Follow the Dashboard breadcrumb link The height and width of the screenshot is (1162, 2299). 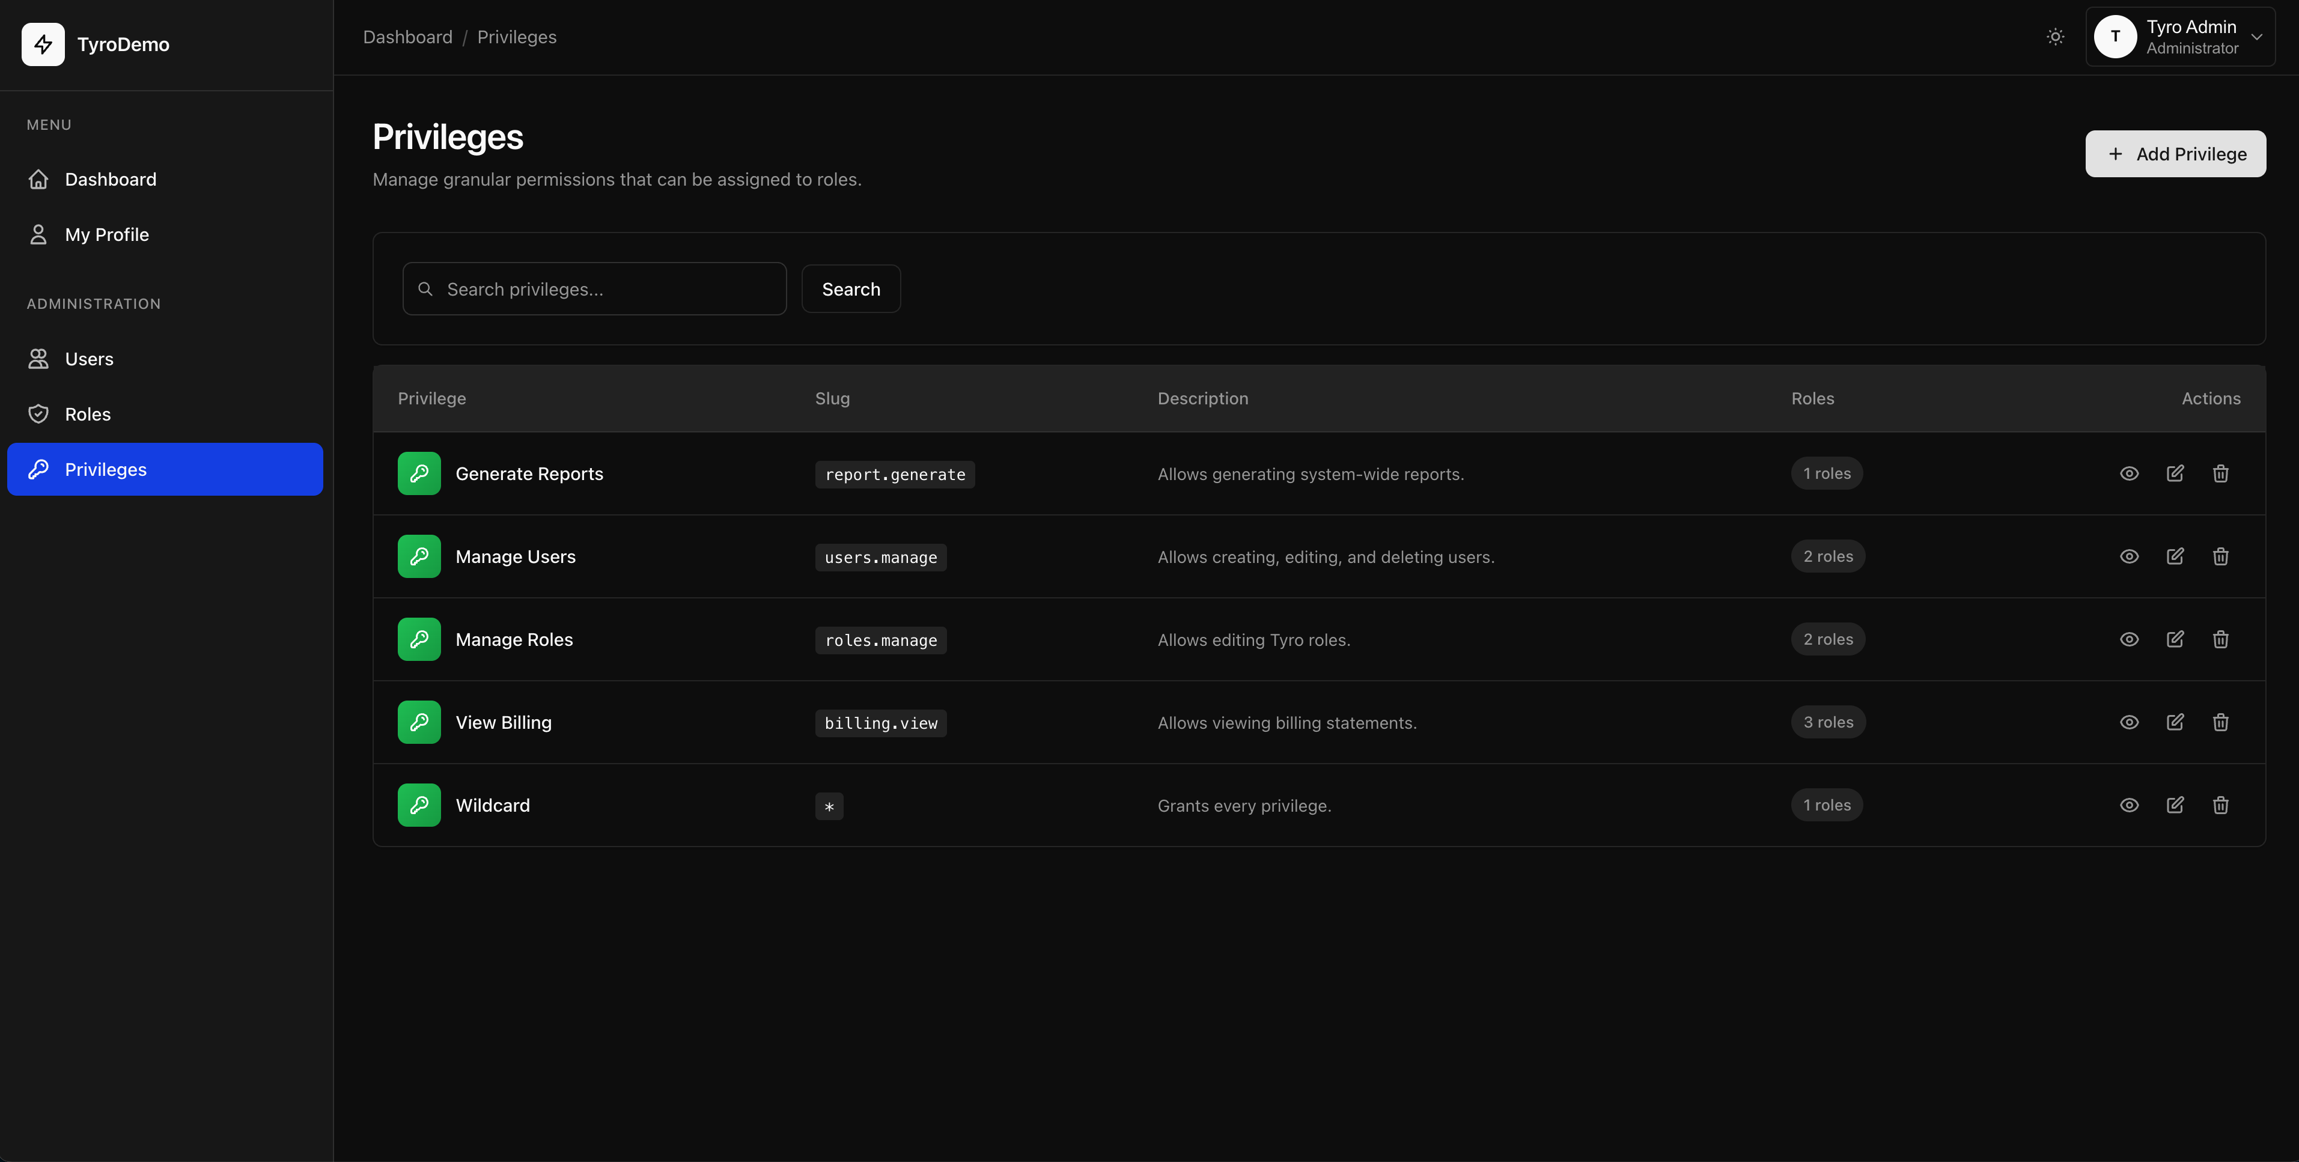pyautogui.click(x=407, y=37)
